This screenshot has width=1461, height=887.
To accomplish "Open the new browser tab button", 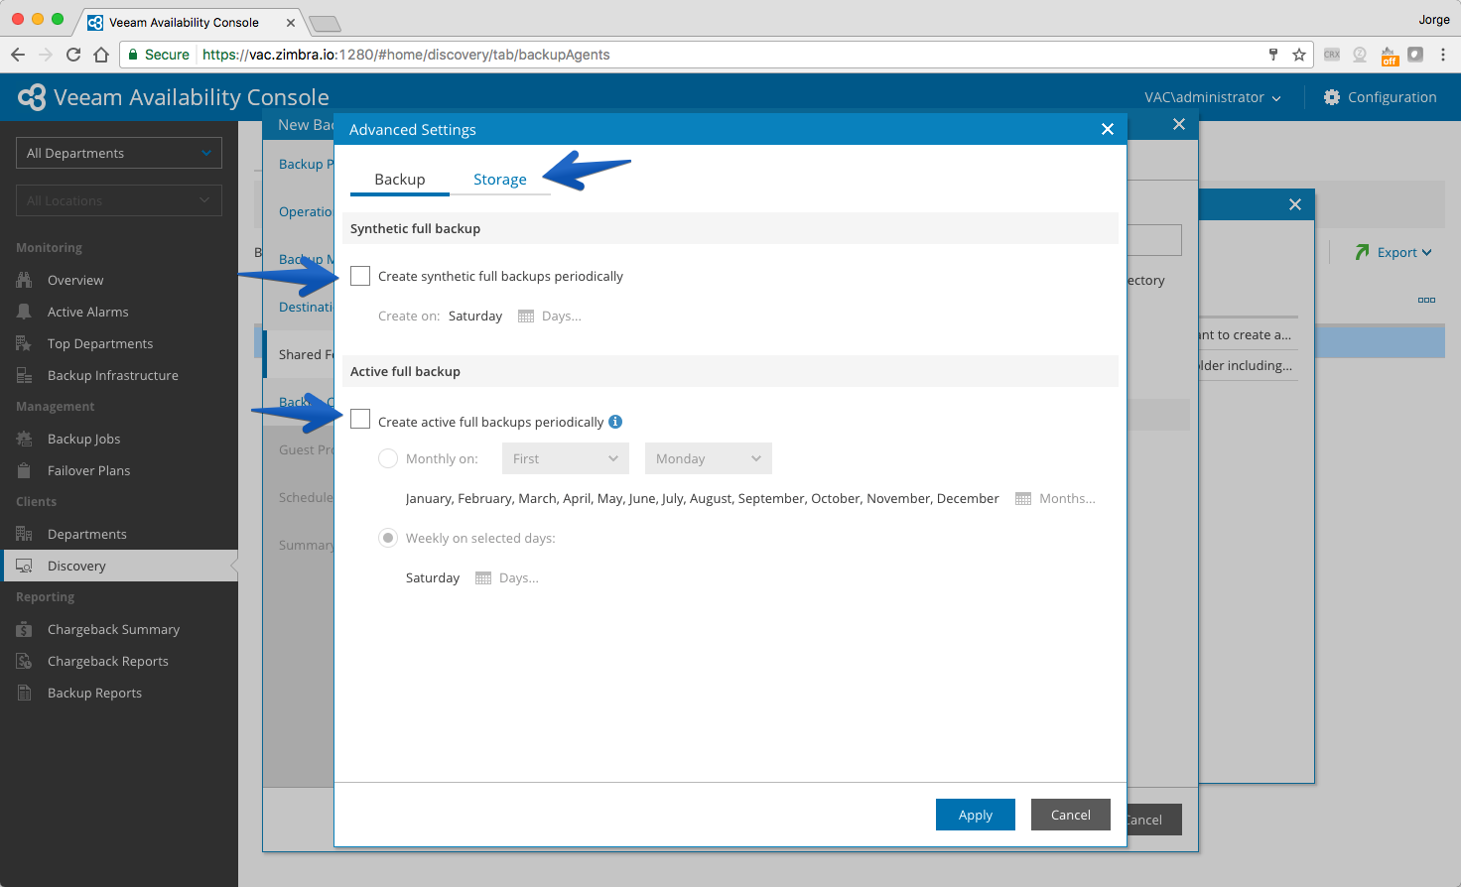I will 325,23.
